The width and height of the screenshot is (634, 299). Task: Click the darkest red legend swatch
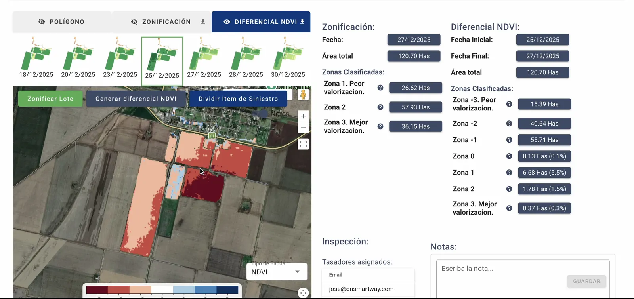pos(97,290)
